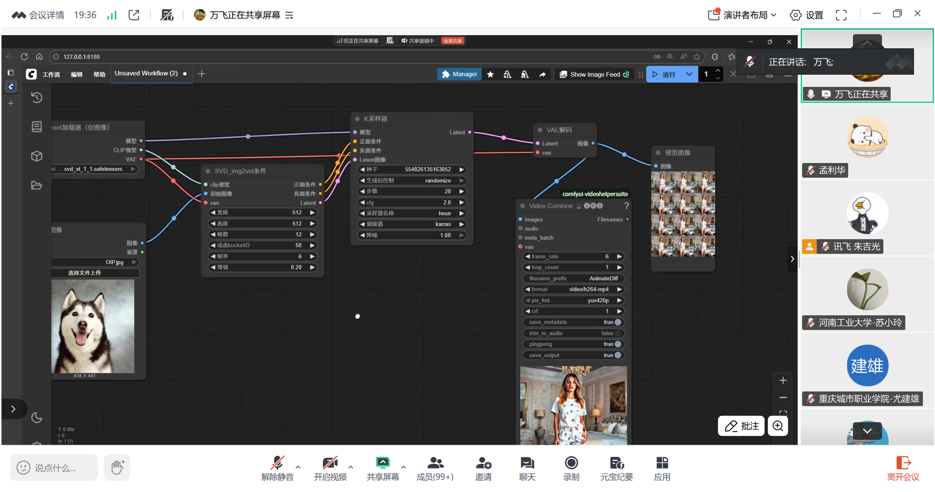Enable trim_to_audio option

pyautogui.click(x=617, y=333)
